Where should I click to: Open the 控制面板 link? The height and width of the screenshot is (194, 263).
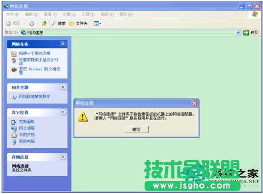pyautogui.click(x=27, y=122)
